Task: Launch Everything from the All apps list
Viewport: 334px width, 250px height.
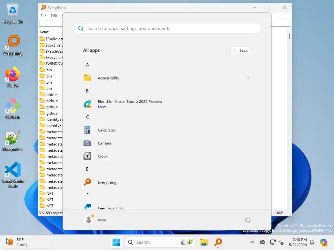Action: click(167, 182)
